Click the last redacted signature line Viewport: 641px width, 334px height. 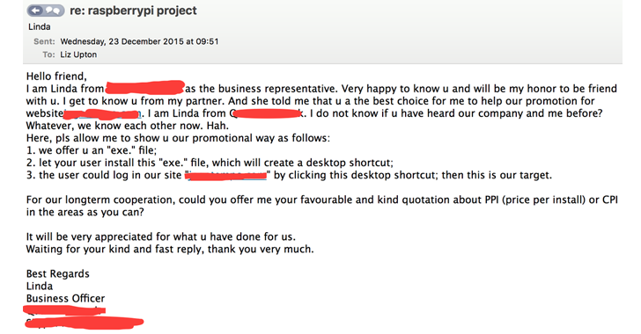[x=85, y=323]
